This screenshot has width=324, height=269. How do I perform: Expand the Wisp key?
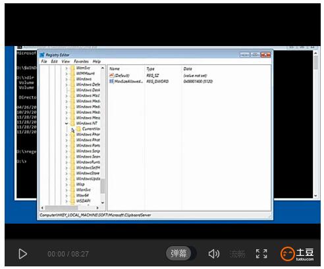(67, 184)
